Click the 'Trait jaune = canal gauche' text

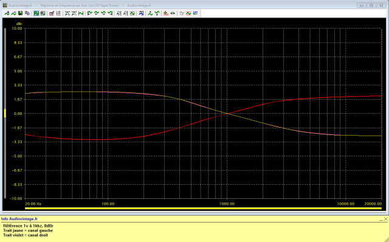[28, 230]
